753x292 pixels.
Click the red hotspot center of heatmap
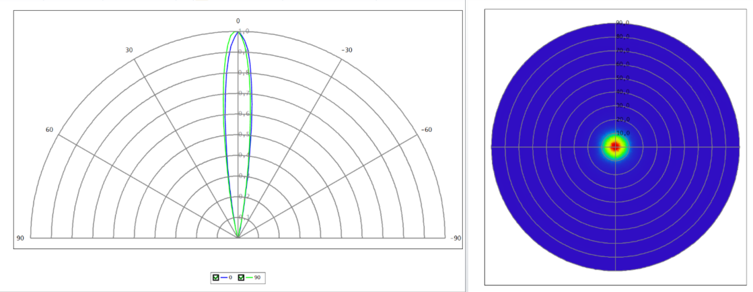(x=614, y=146)
